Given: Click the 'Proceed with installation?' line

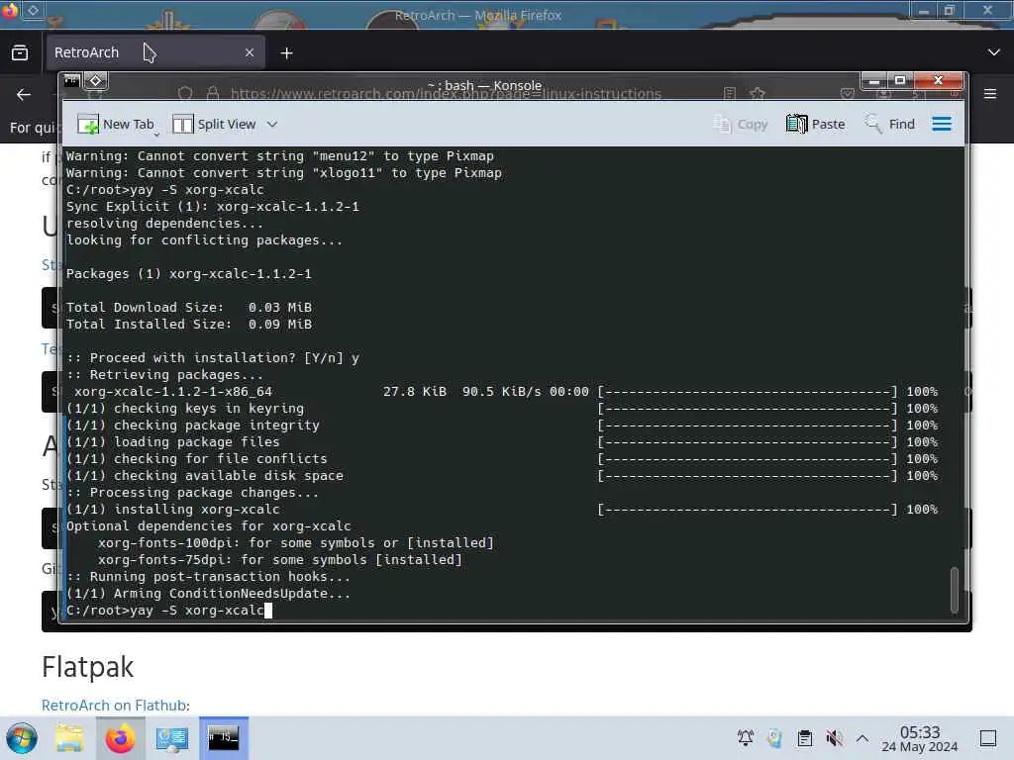Looking at the screenshot, I should [213, 357].
